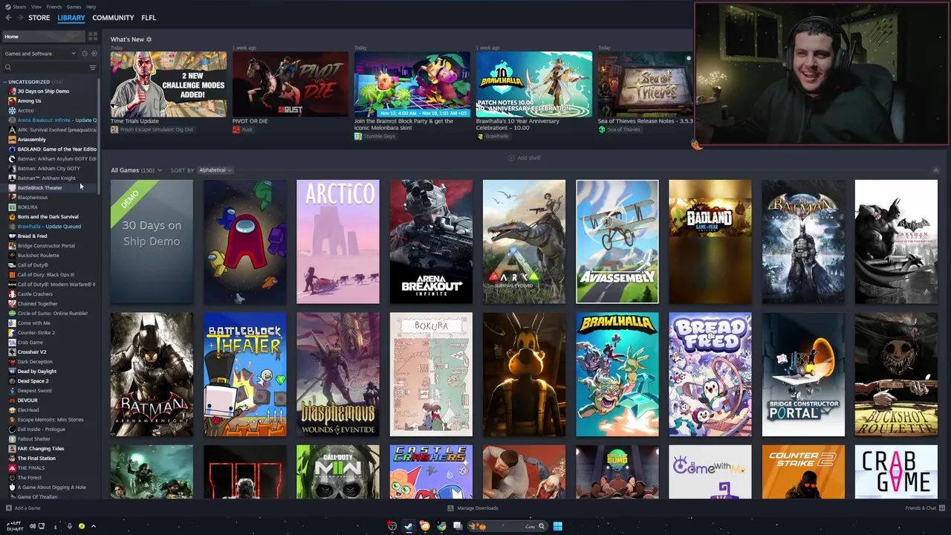Select BattleBlock Theater cover
Viewport: 951px width, 535px height.
pyautogui.click(x=245, y=374)
